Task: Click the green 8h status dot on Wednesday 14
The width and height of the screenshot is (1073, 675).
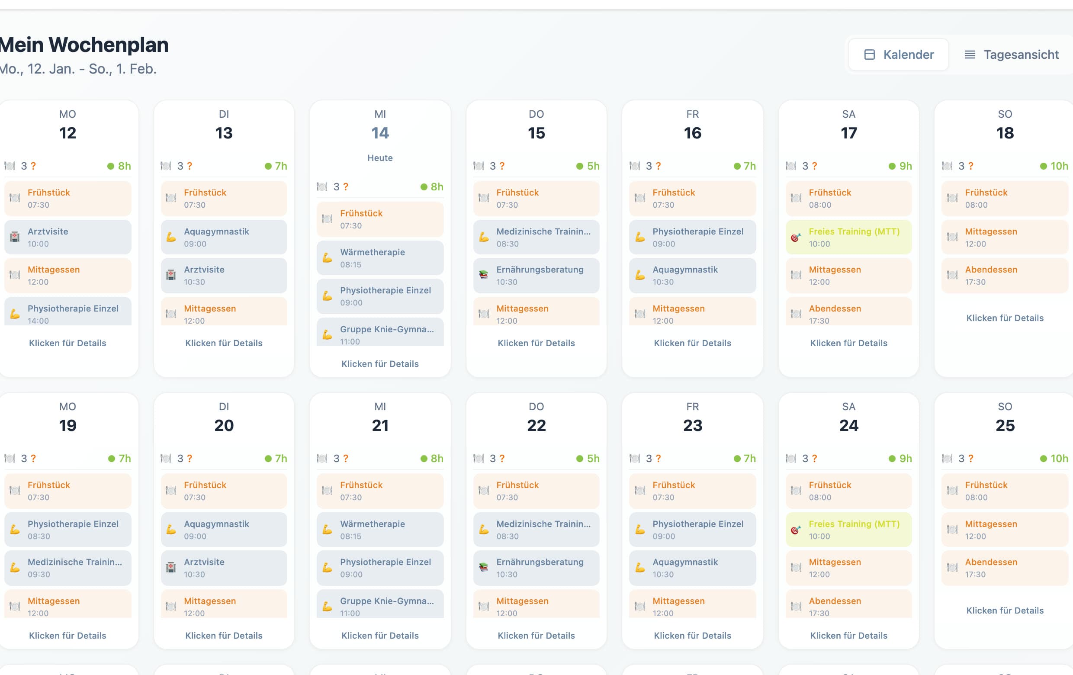Action: point(424,186)
